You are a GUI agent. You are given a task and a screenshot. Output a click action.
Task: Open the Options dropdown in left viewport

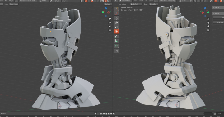108,4
